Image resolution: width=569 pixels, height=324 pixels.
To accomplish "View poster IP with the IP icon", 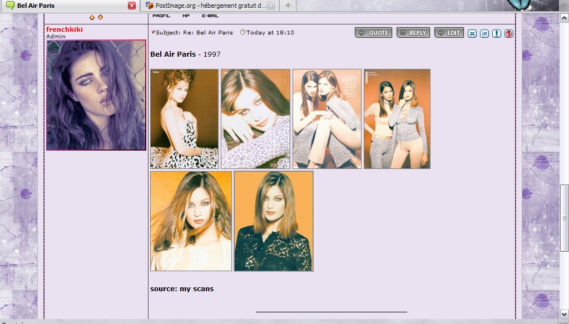I will click(484, 33).
